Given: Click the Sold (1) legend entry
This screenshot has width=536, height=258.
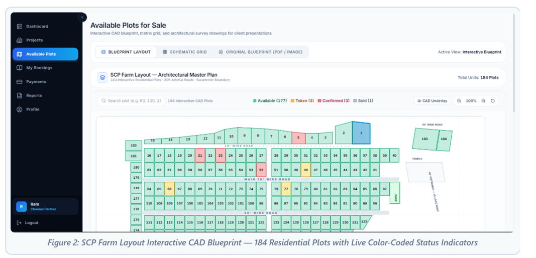Looking at the screenshot, I should [x=363, y=101].
